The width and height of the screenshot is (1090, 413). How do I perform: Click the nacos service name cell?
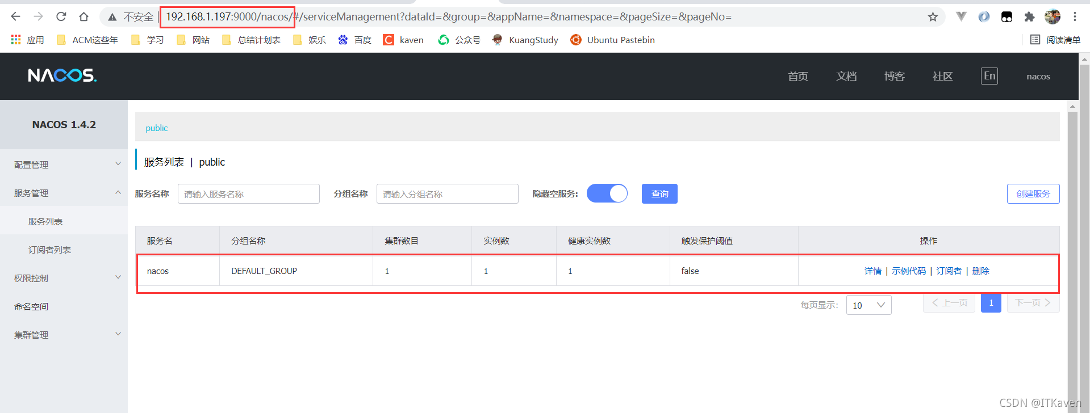point(178,271)
